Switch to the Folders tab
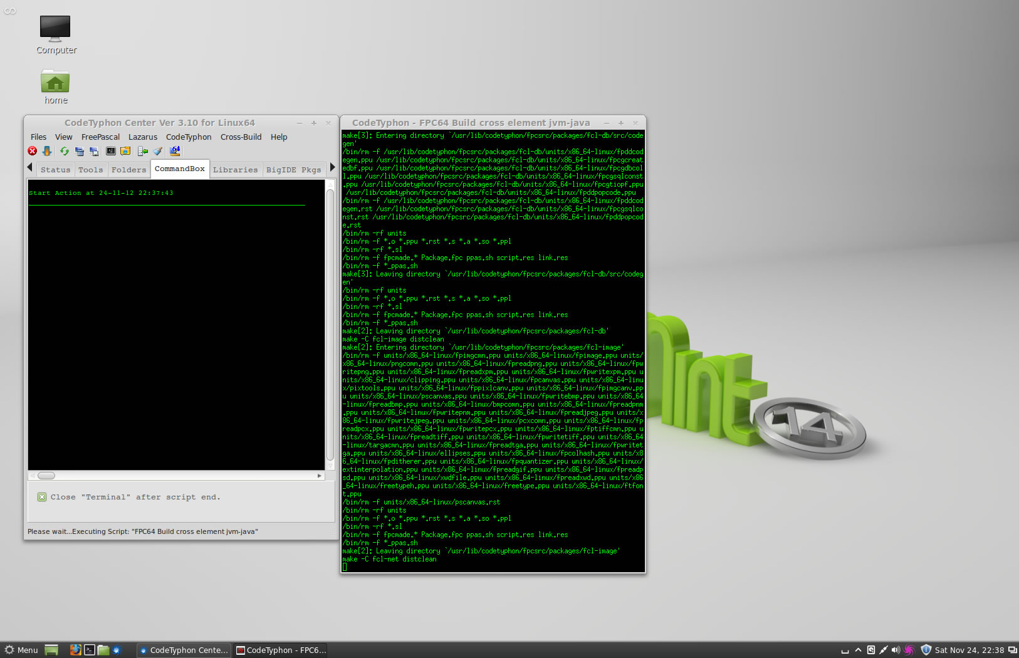This screenshot has height=658, width=1019. [x=129, y=170]
